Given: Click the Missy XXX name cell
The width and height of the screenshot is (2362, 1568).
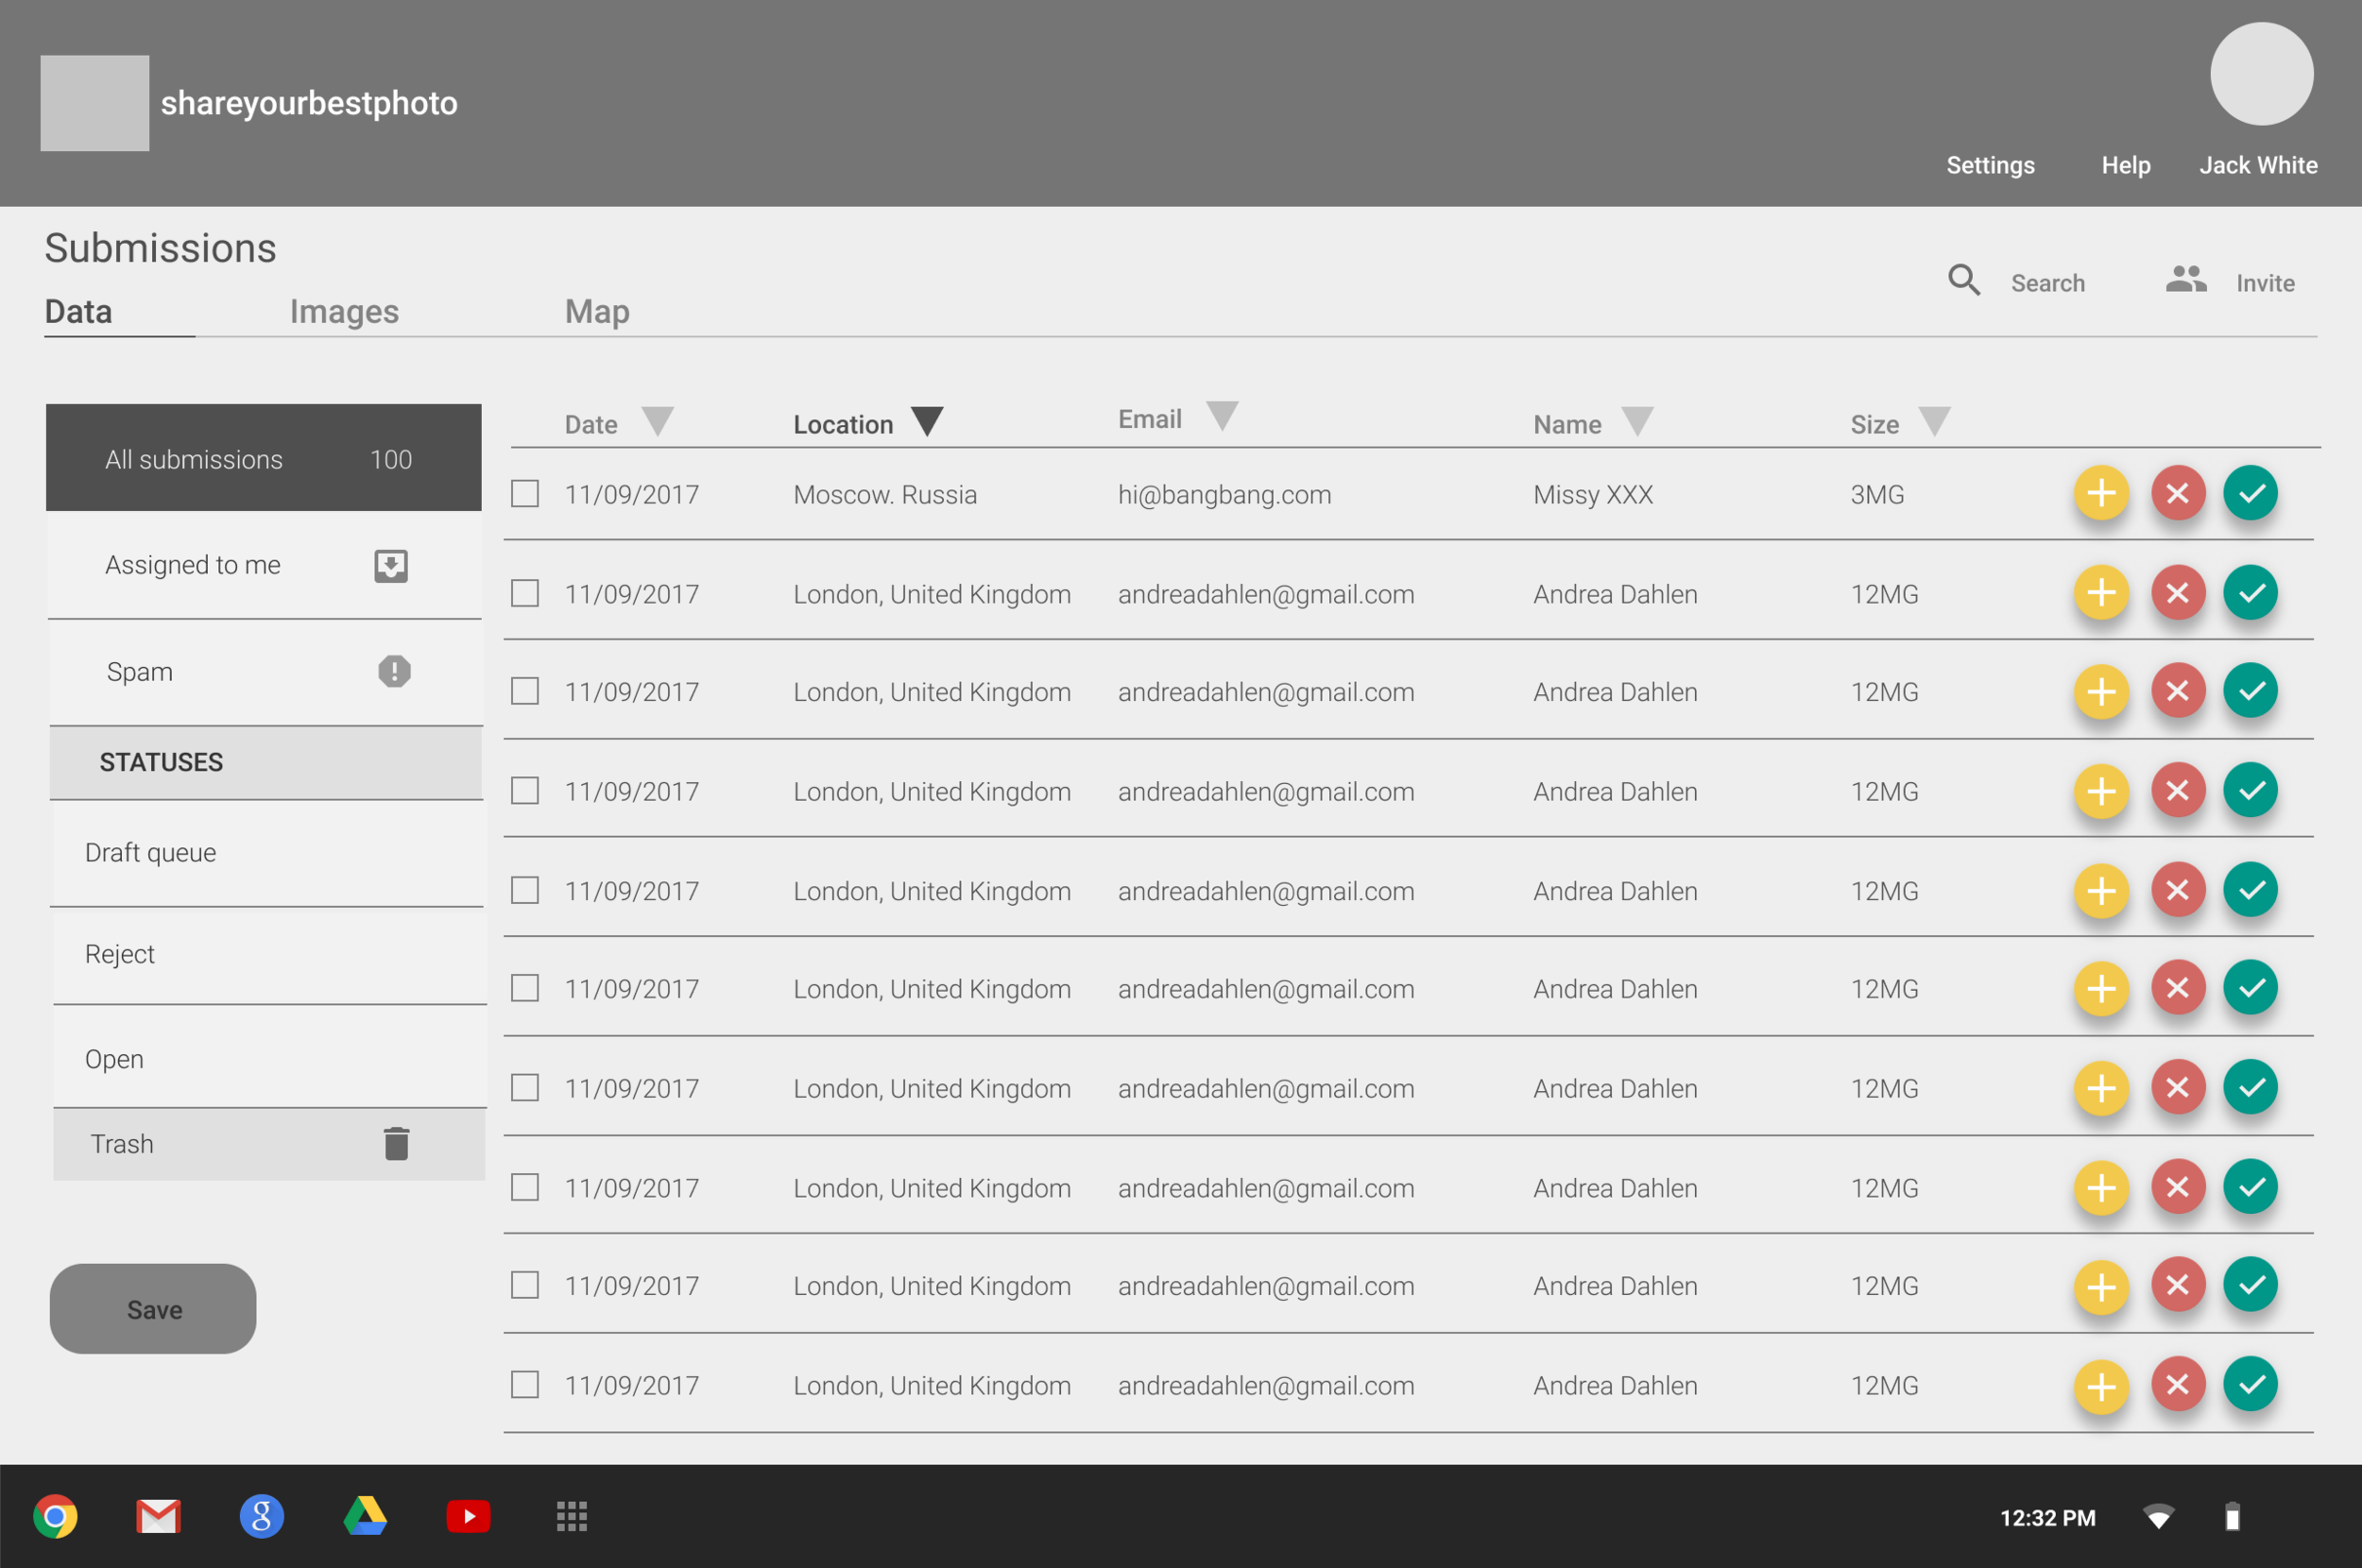Looking at the screenshot, I should click(1592, 494).
